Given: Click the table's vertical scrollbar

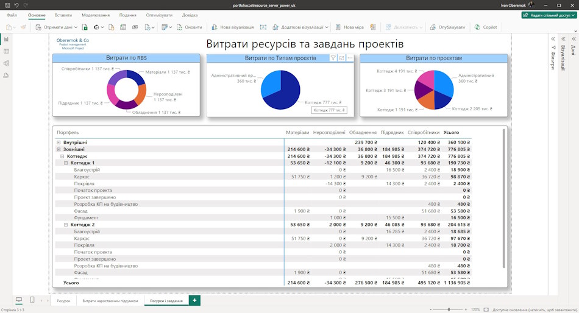Looking at the screenshot, I should (503, 198).
